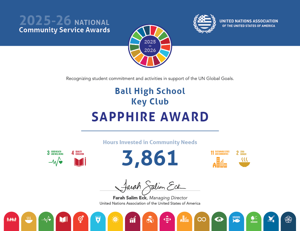Click the goal 3 Good Health and Well-Being icon
The image size is (300, 231).
point(55,158)
